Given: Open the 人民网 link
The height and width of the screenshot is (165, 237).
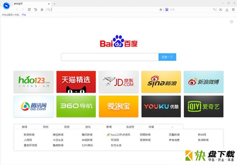Looking at the screenshot, I should (x=28, y=140).
